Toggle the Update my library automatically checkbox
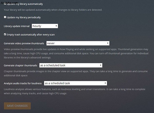Viewport: 154px width, 113px height. point(5,4)
